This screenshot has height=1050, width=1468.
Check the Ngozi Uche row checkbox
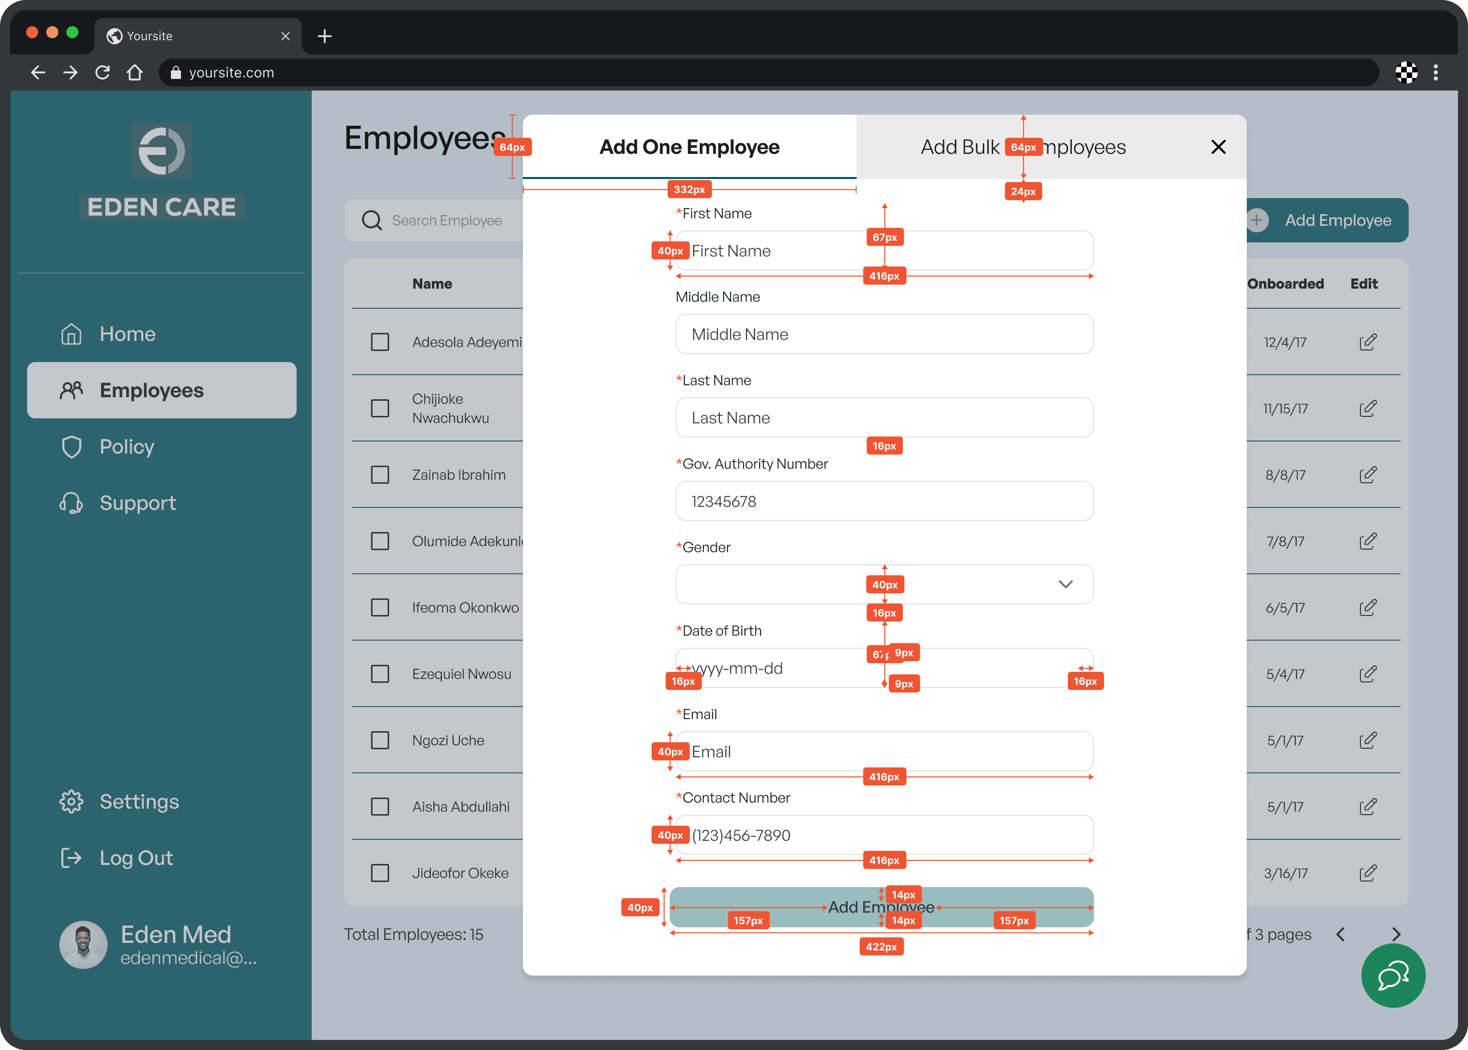(x=380, y=740)
